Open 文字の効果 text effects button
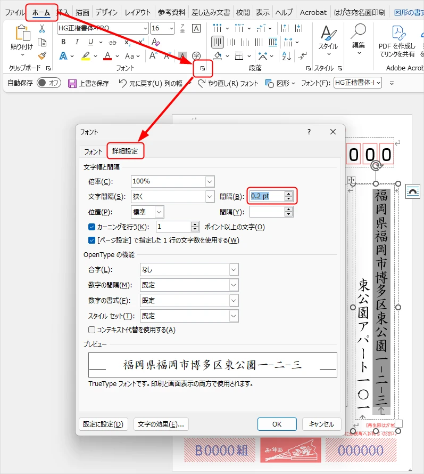Image resolution: width=424 pixels, height=474 pixels. coord(161,424)
